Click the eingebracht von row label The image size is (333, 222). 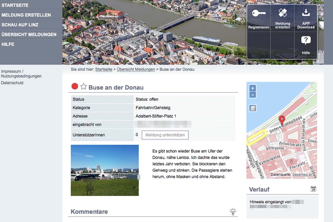[87, 125]
